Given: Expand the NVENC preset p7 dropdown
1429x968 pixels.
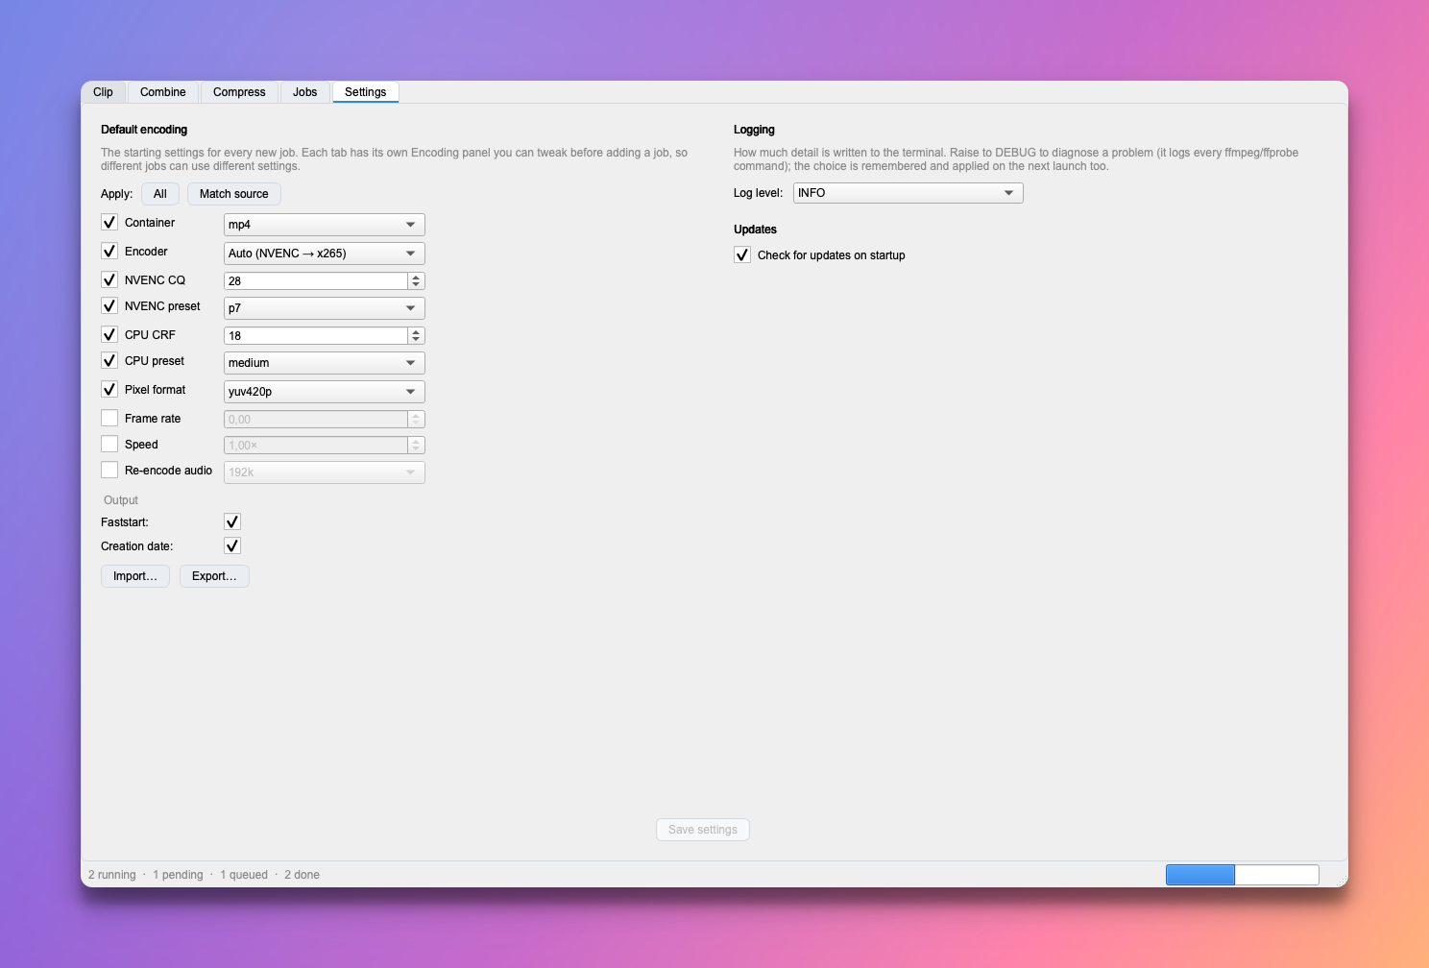Looking at the screenshot, I should click(x=325, y=308).
